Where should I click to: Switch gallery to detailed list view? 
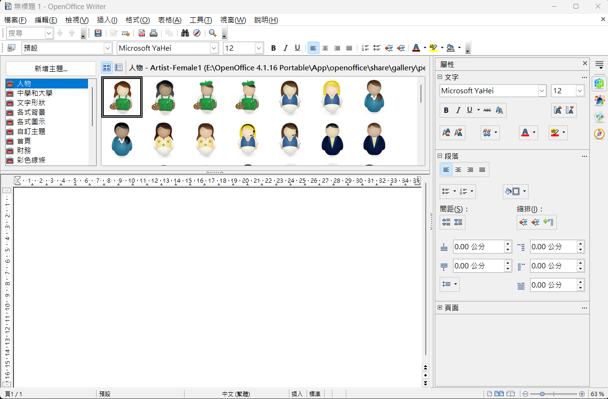[x=118, y=68]
